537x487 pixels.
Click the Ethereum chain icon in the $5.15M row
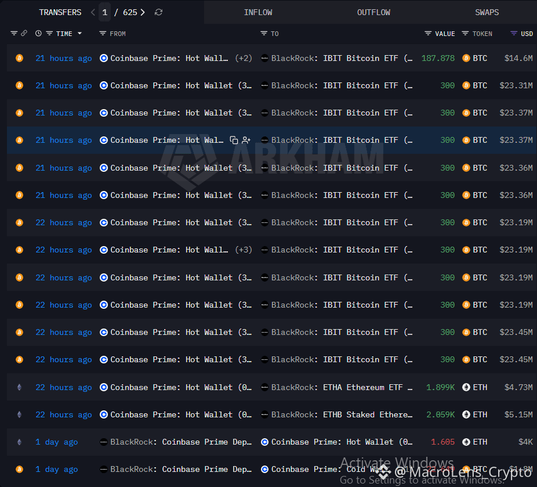[x=20, y=414]
